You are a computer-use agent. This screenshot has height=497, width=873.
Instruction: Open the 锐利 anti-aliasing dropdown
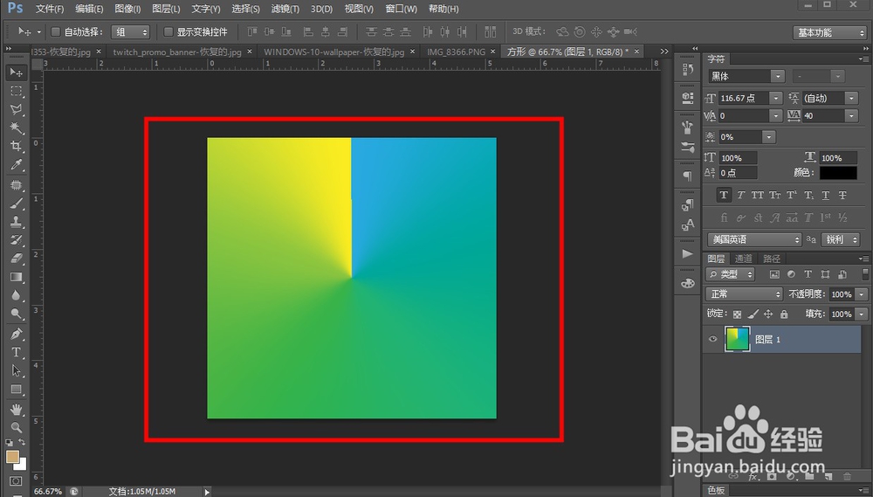840,239
